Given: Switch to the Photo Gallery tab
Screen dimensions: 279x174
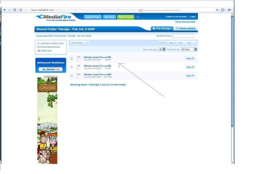Looking at the screenshot, I should coord(186,28).
